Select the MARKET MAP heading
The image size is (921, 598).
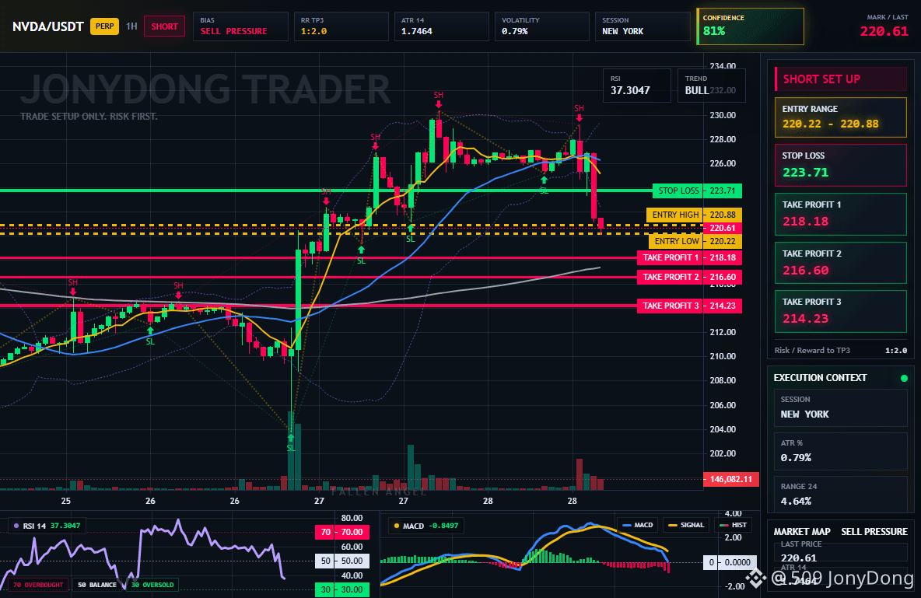tap(802, 532)
